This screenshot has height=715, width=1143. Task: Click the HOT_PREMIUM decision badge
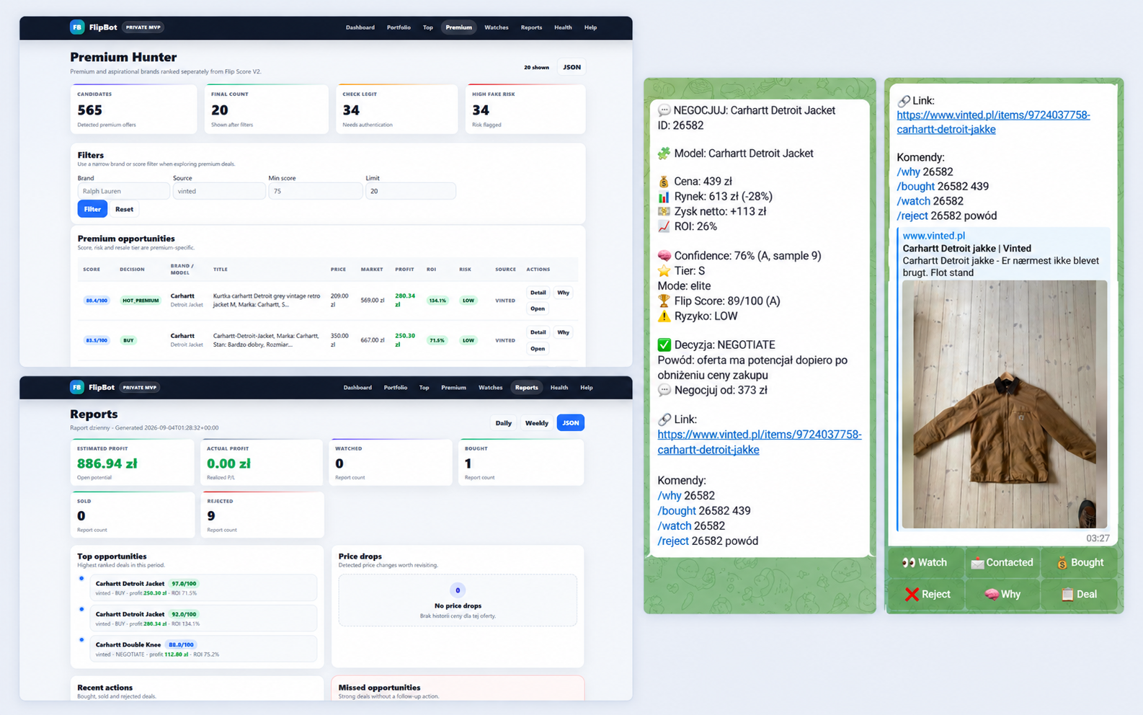pos(141,301)
